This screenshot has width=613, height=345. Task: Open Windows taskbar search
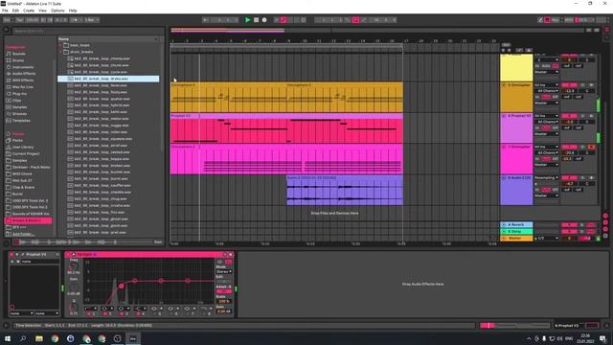point(23,338)
